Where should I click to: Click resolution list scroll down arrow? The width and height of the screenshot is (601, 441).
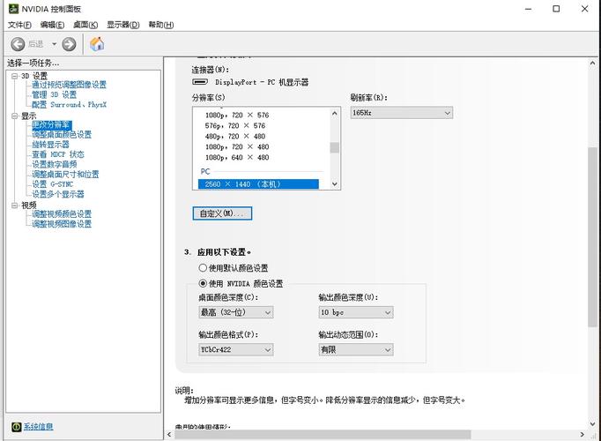[335, 184]
